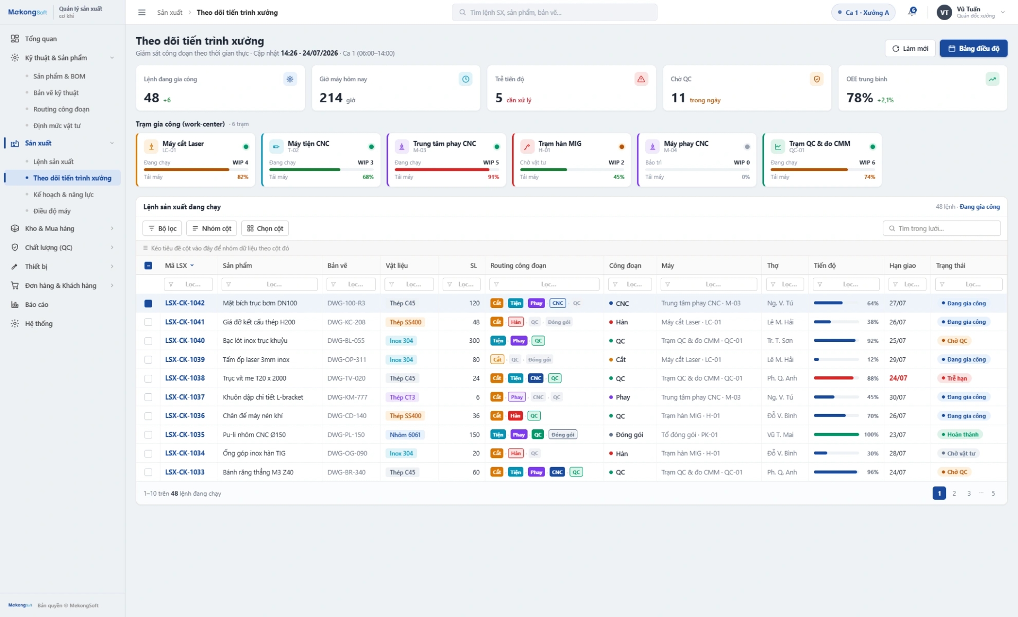Image resolution: width=1018 pixels, height=617 pixels.
Task: Click the Giờ máy hôm nay clock icon
Action: point(466,79)
